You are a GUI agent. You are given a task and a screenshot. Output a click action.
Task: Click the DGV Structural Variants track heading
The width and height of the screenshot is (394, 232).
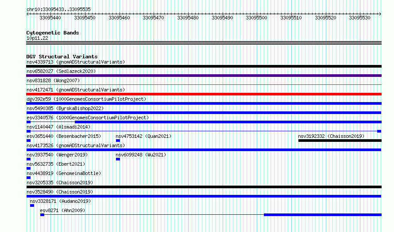[x=62, y=57]
